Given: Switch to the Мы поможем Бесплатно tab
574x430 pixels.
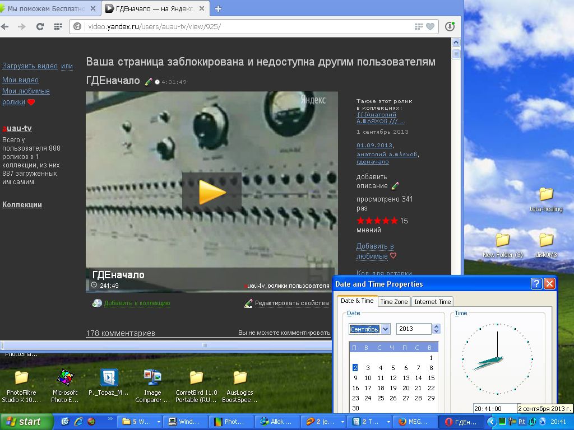Looking at the screenshot, I should click(47, 9).
